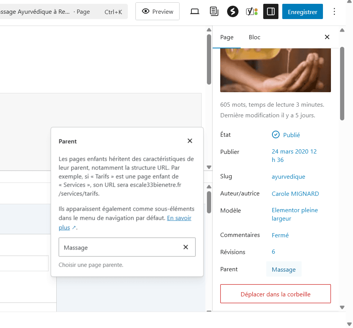This screenshot has width=353, height=328.
Task: Edit the slug ayurvedique
Action: click(x=288, y=176)
